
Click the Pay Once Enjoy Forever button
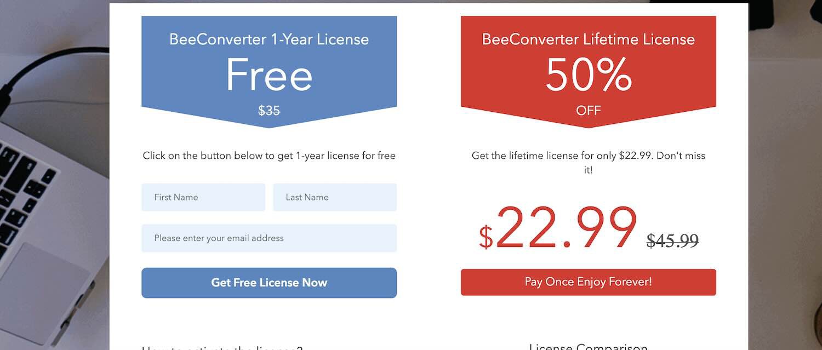(588, 282)
